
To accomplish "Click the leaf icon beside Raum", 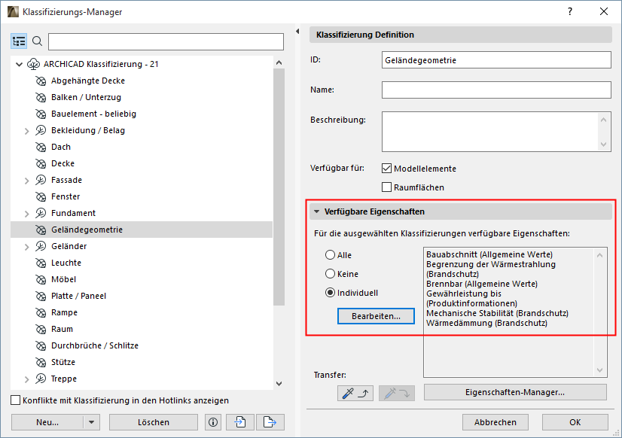I will click(x=41, y=330).
